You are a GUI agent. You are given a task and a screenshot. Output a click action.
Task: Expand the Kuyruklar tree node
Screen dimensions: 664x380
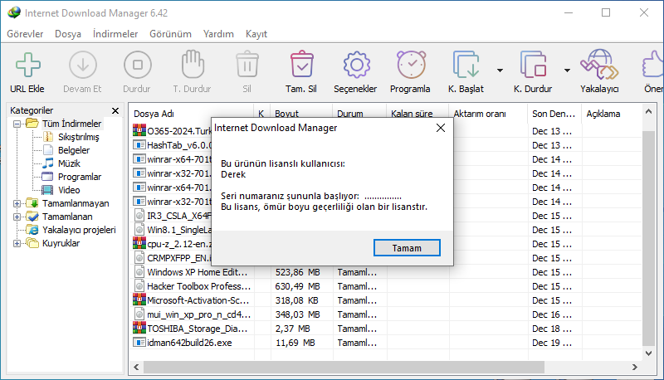(17, 243)
